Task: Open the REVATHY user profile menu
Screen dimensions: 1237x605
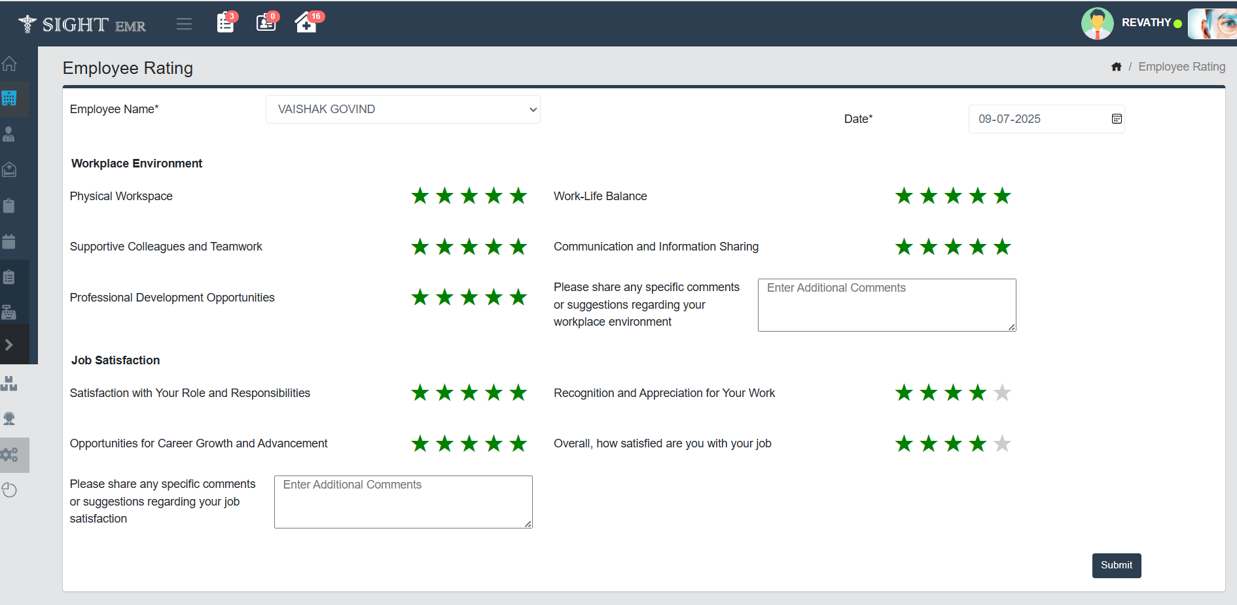Action: [1145, 23]
